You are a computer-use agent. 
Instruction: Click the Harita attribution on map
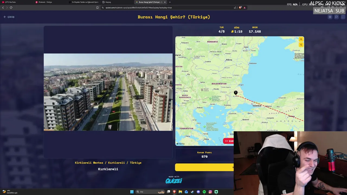pyautogui.click(x=181, y=144)
